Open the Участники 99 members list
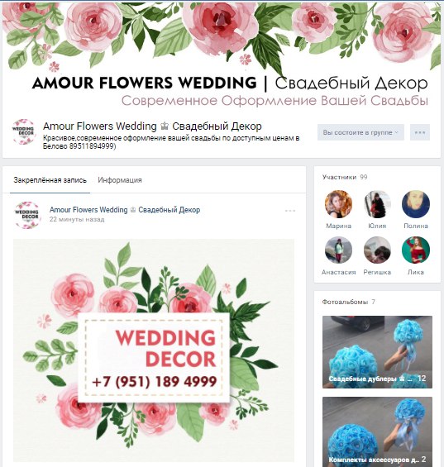 pos(345,177)
